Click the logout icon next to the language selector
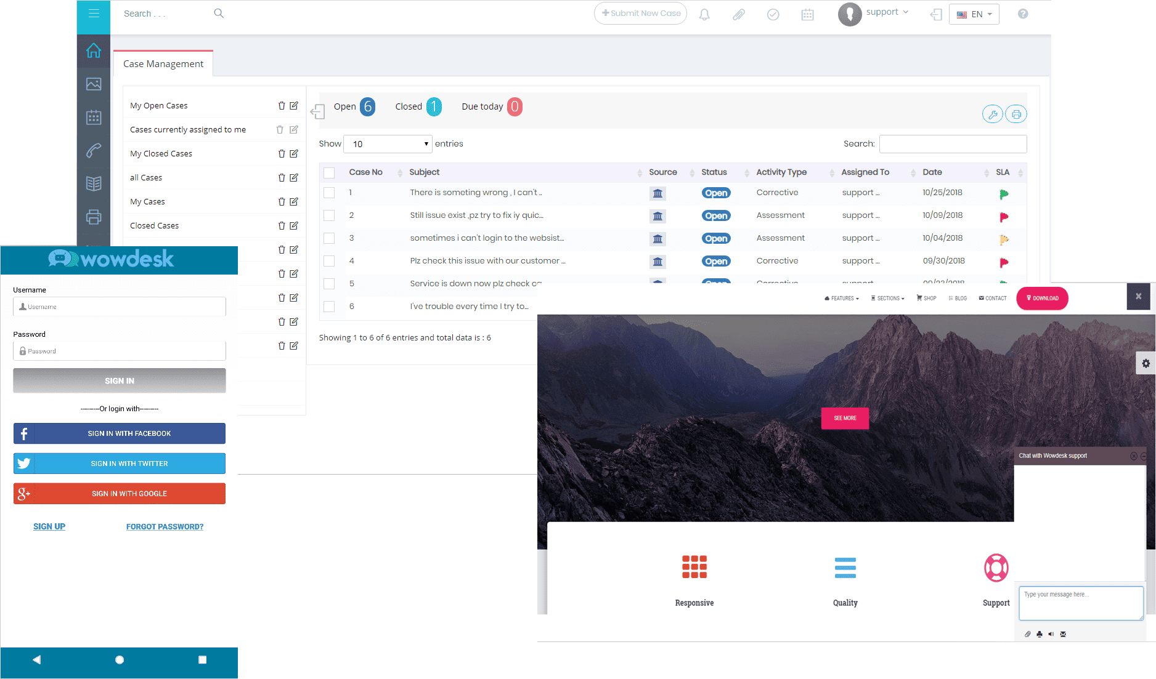 pos(936,14)
